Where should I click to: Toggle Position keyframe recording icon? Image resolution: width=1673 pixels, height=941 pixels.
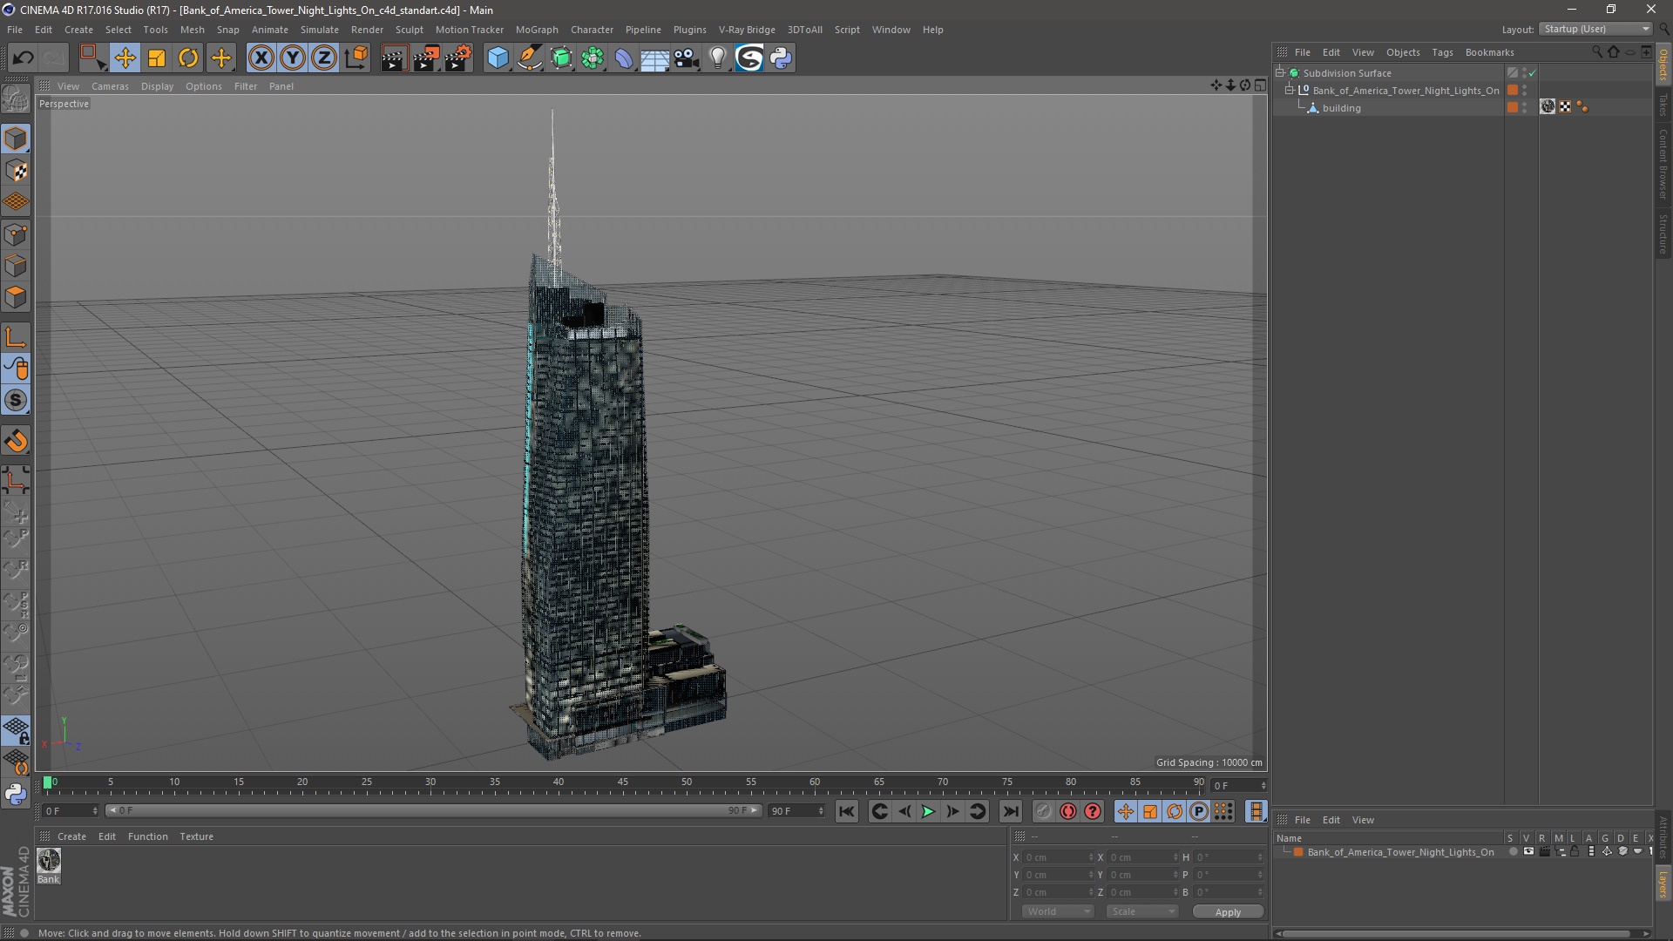pyautogui.click(x=1125, y=811)
